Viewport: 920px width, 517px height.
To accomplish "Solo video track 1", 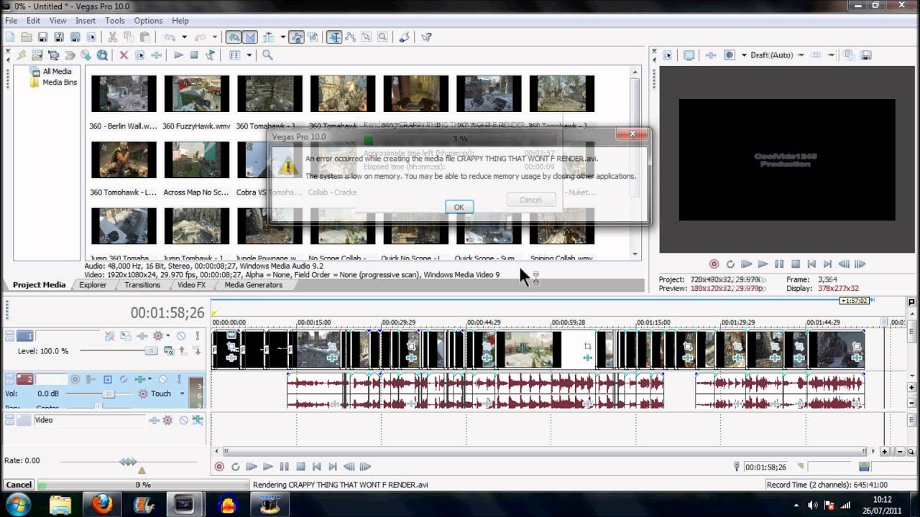I will 197,335.
